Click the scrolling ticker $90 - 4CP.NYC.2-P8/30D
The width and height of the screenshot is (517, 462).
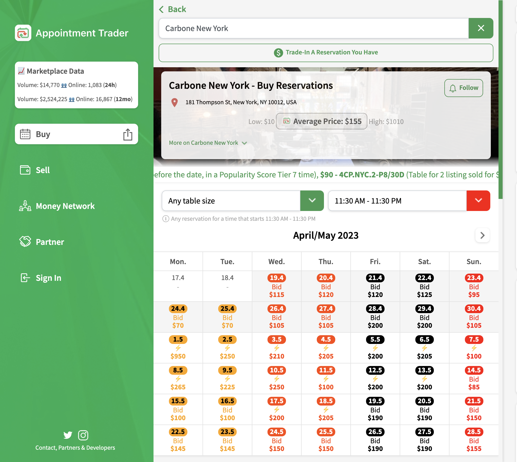click(362, 175)
